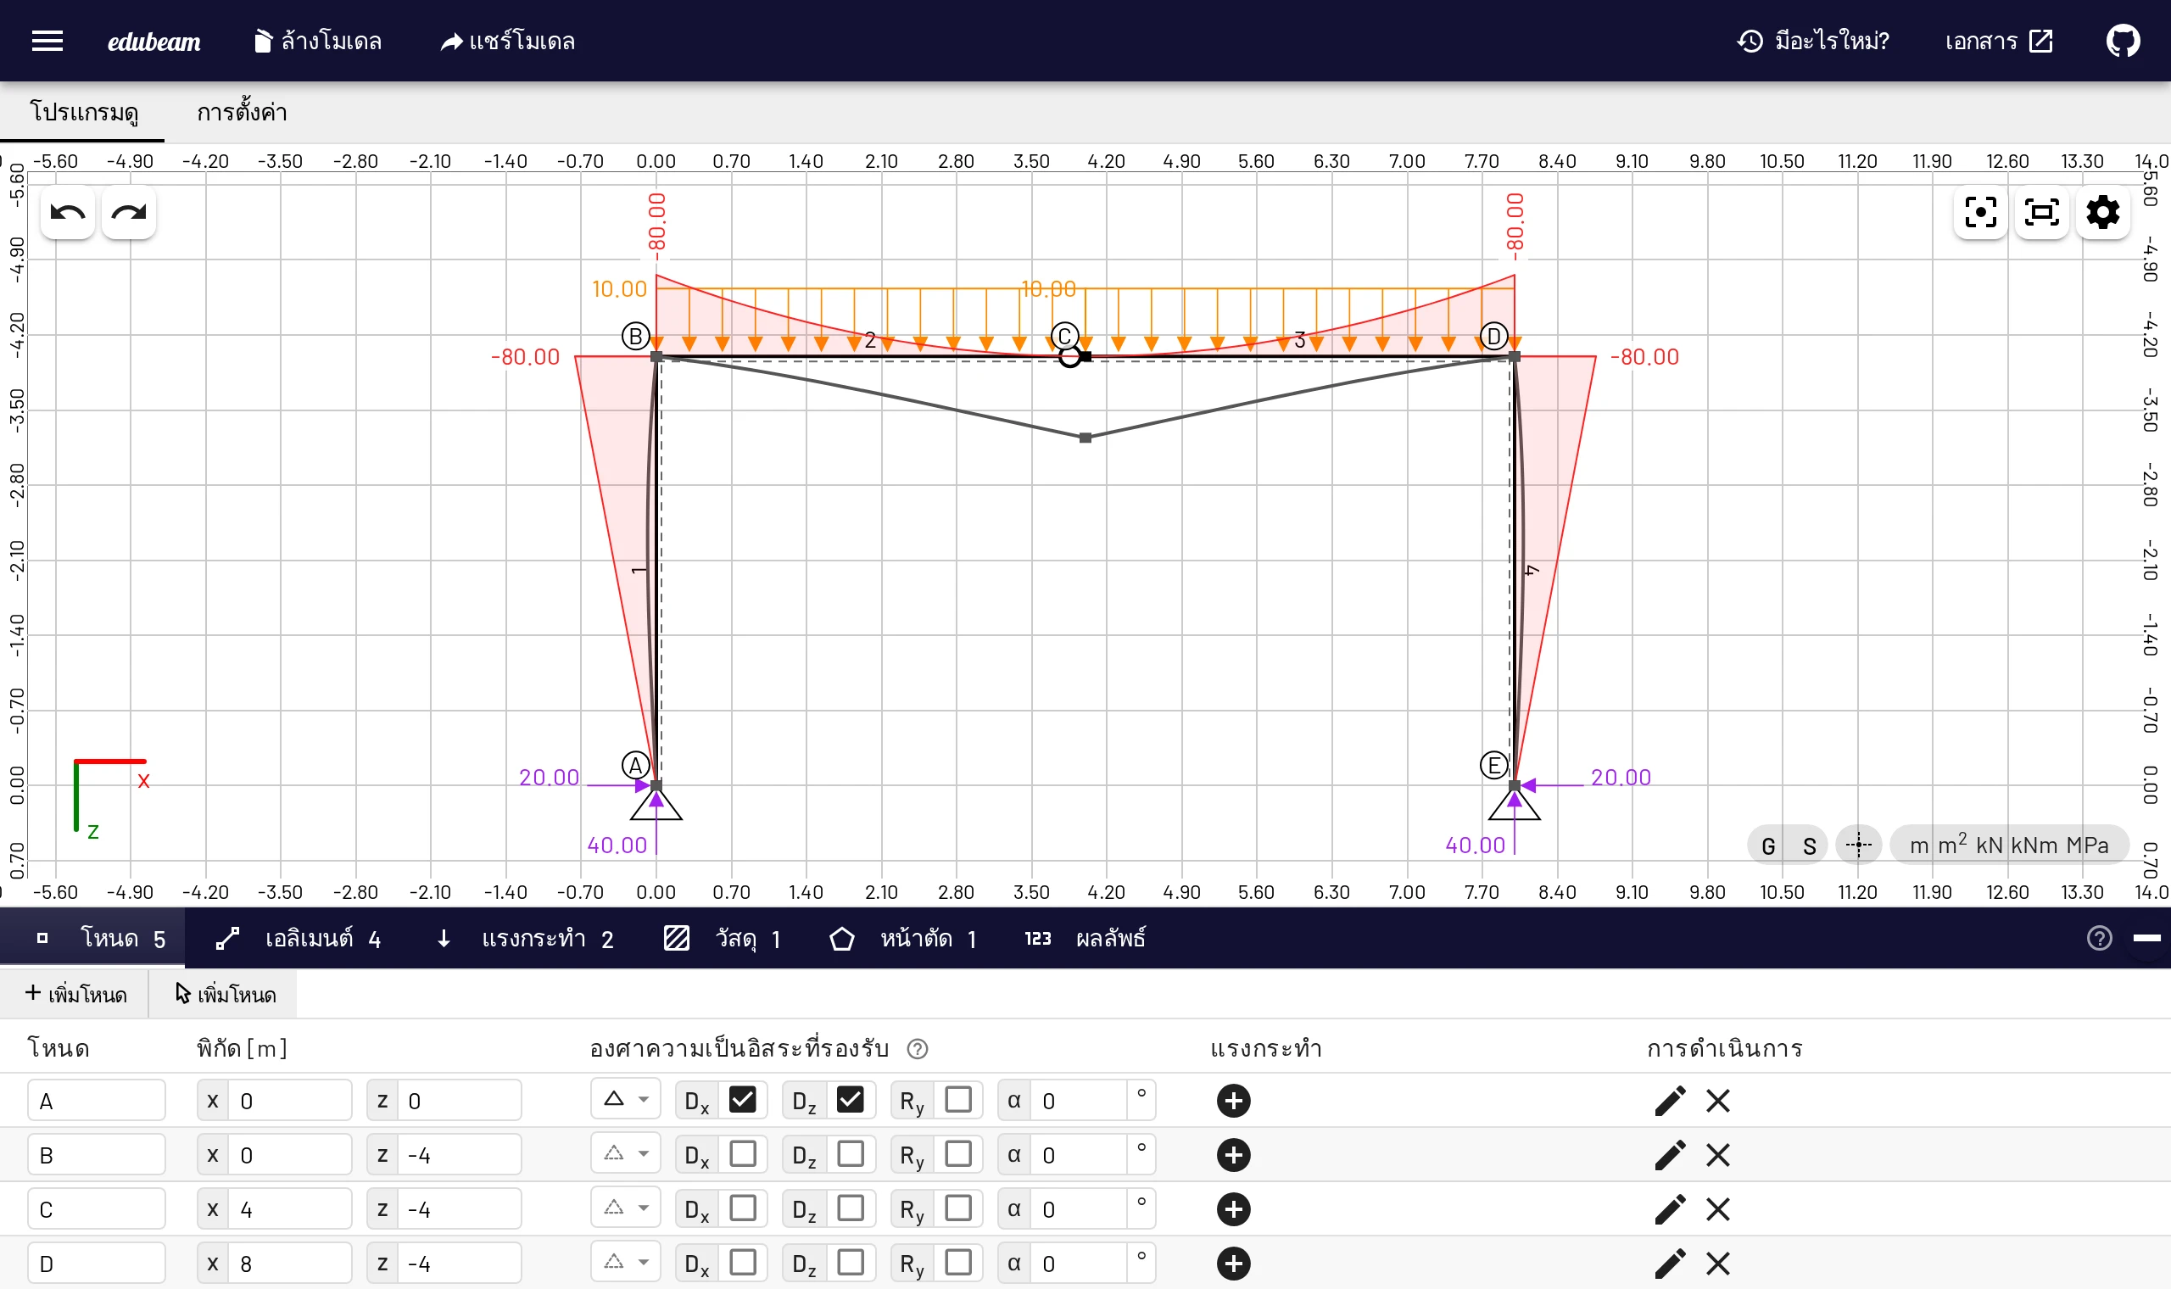Open มีอะไรใหม่? what's new

[1813, 41]
